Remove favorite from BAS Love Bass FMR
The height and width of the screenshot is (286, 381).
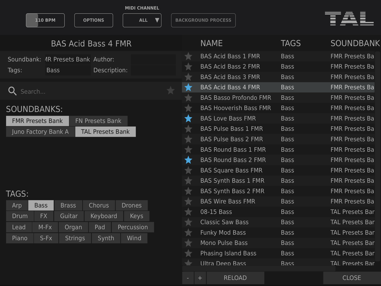coord(188,119)
